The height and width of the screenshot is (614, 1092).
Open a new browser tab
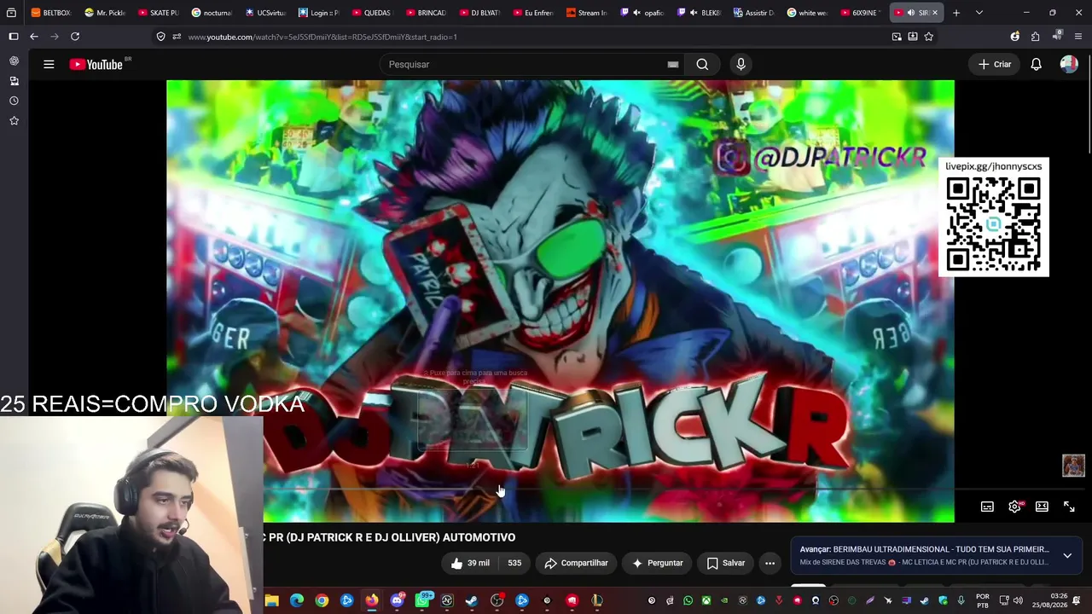(x=956, y=13)
